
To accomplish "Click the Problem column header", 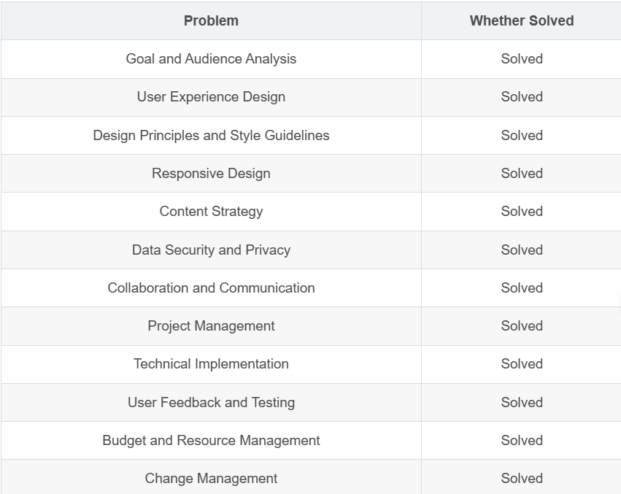I will [211, 20].
